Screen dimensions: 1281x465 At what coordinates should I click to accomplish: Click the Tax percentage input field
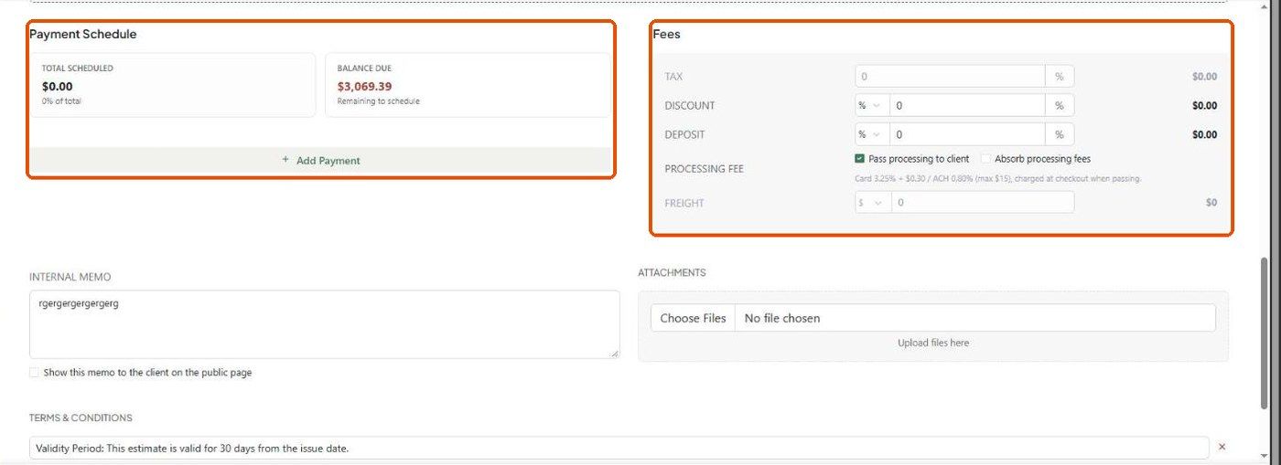(x=950, y=77)
